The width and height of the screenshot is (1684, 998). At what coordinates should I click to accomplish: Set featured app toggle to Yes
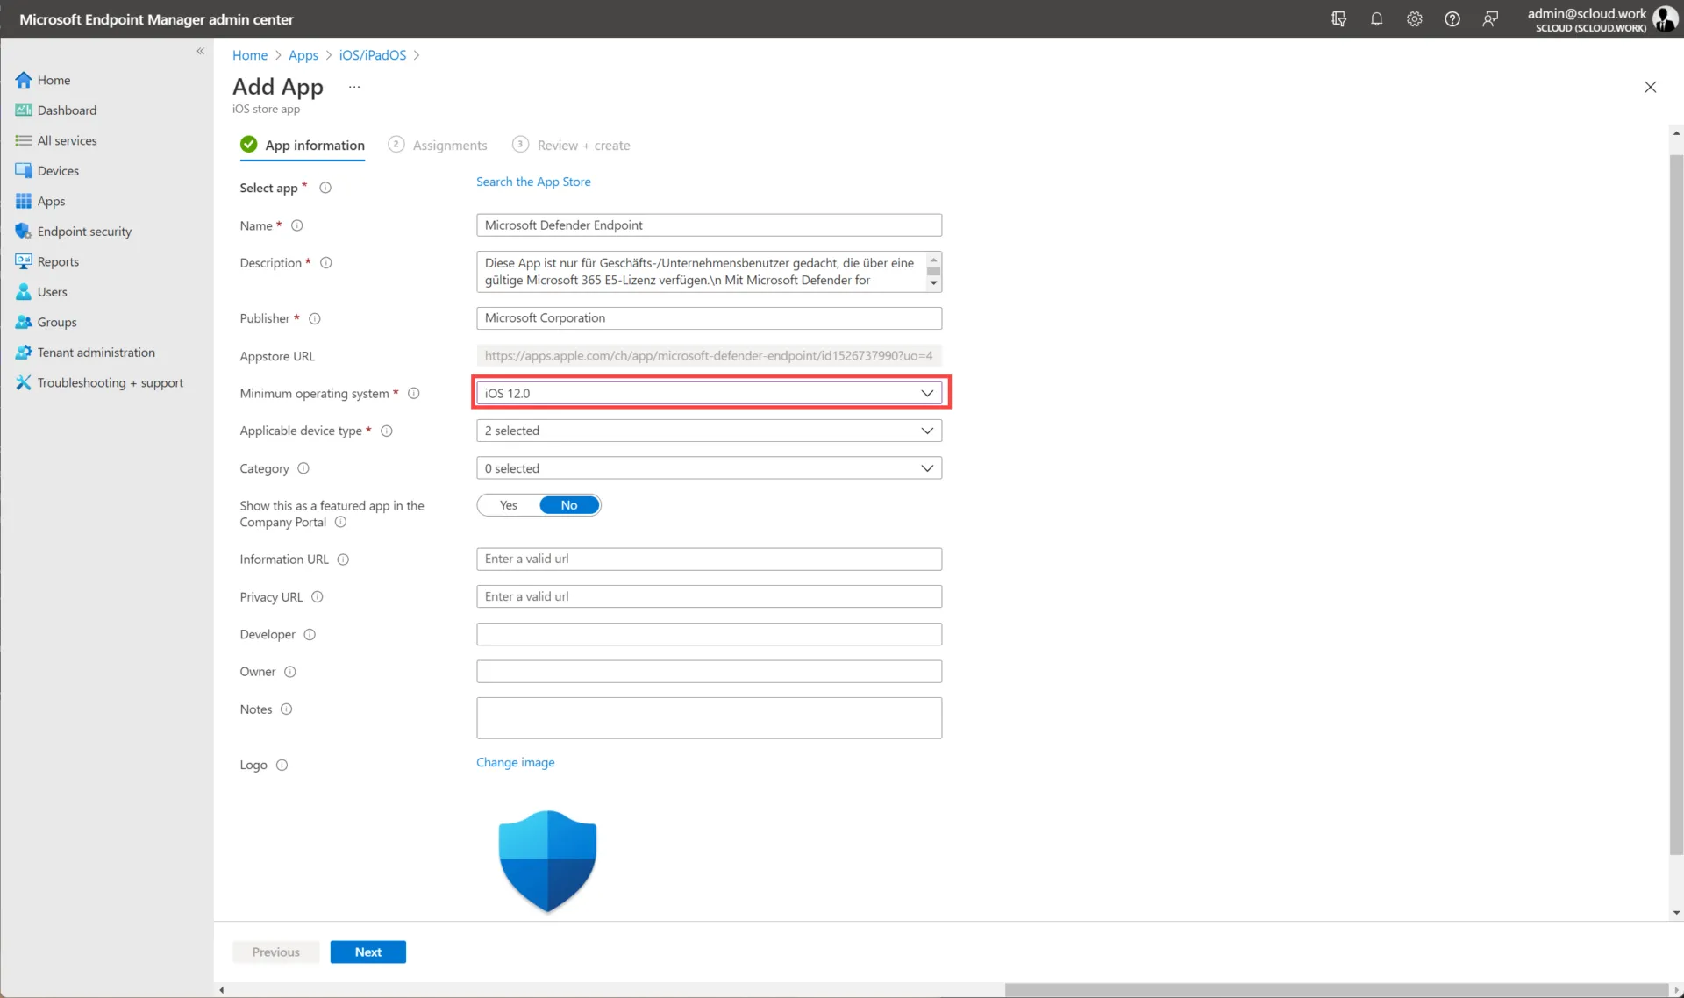[509, 505]
